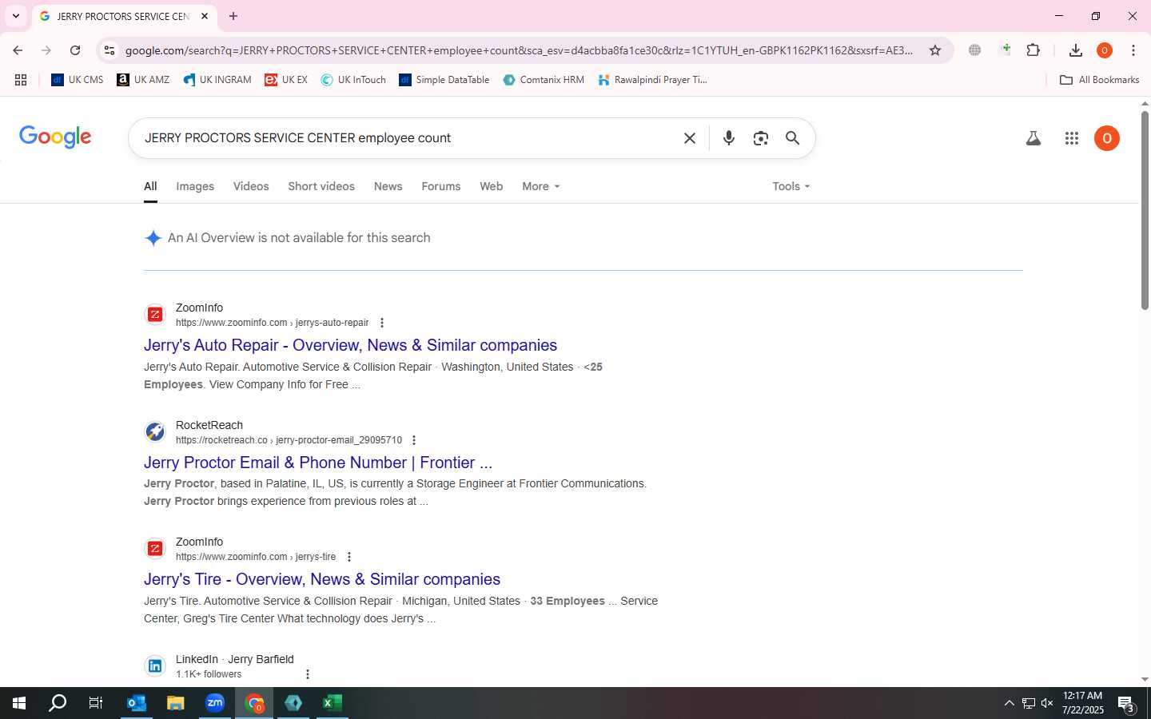Open Chrome profile avatar in toolbar

(1105, 50)
